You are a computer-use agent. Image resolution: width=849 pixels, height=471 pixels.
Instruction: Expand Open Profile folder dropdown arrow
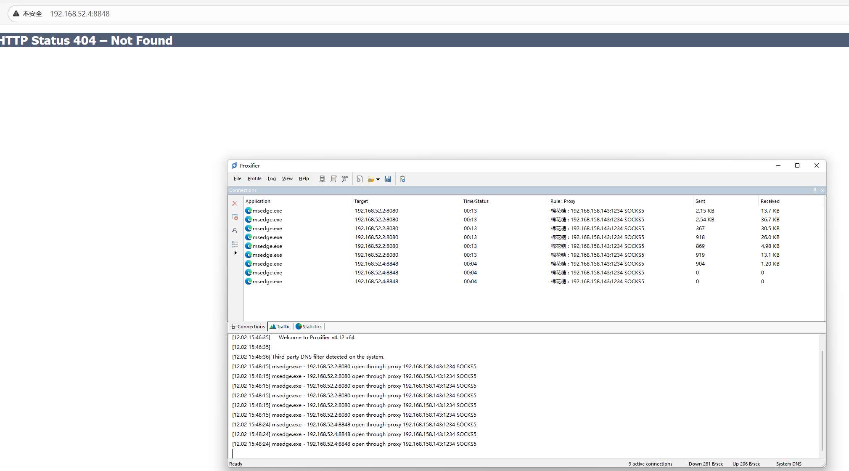tap(378, 179)
